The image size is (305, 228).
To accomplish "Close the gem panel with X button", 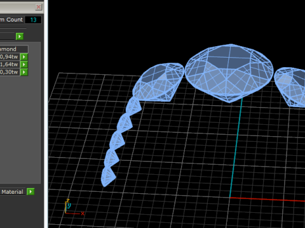I will pyautogui.click(x=39, y=7).
